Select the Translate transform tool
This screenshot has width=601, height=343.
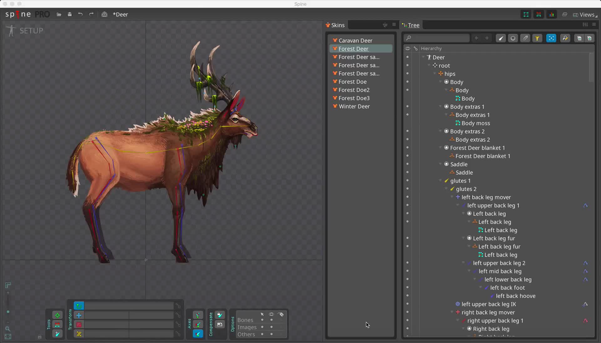tap(79, 315)
